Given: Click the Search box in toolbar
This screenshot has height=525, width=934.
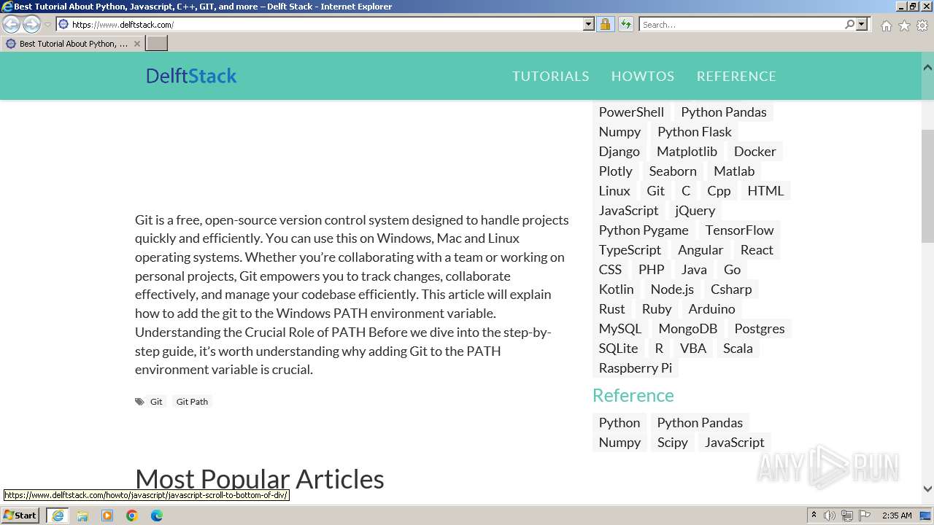Looking at the screenshot, I should (741, 24).
